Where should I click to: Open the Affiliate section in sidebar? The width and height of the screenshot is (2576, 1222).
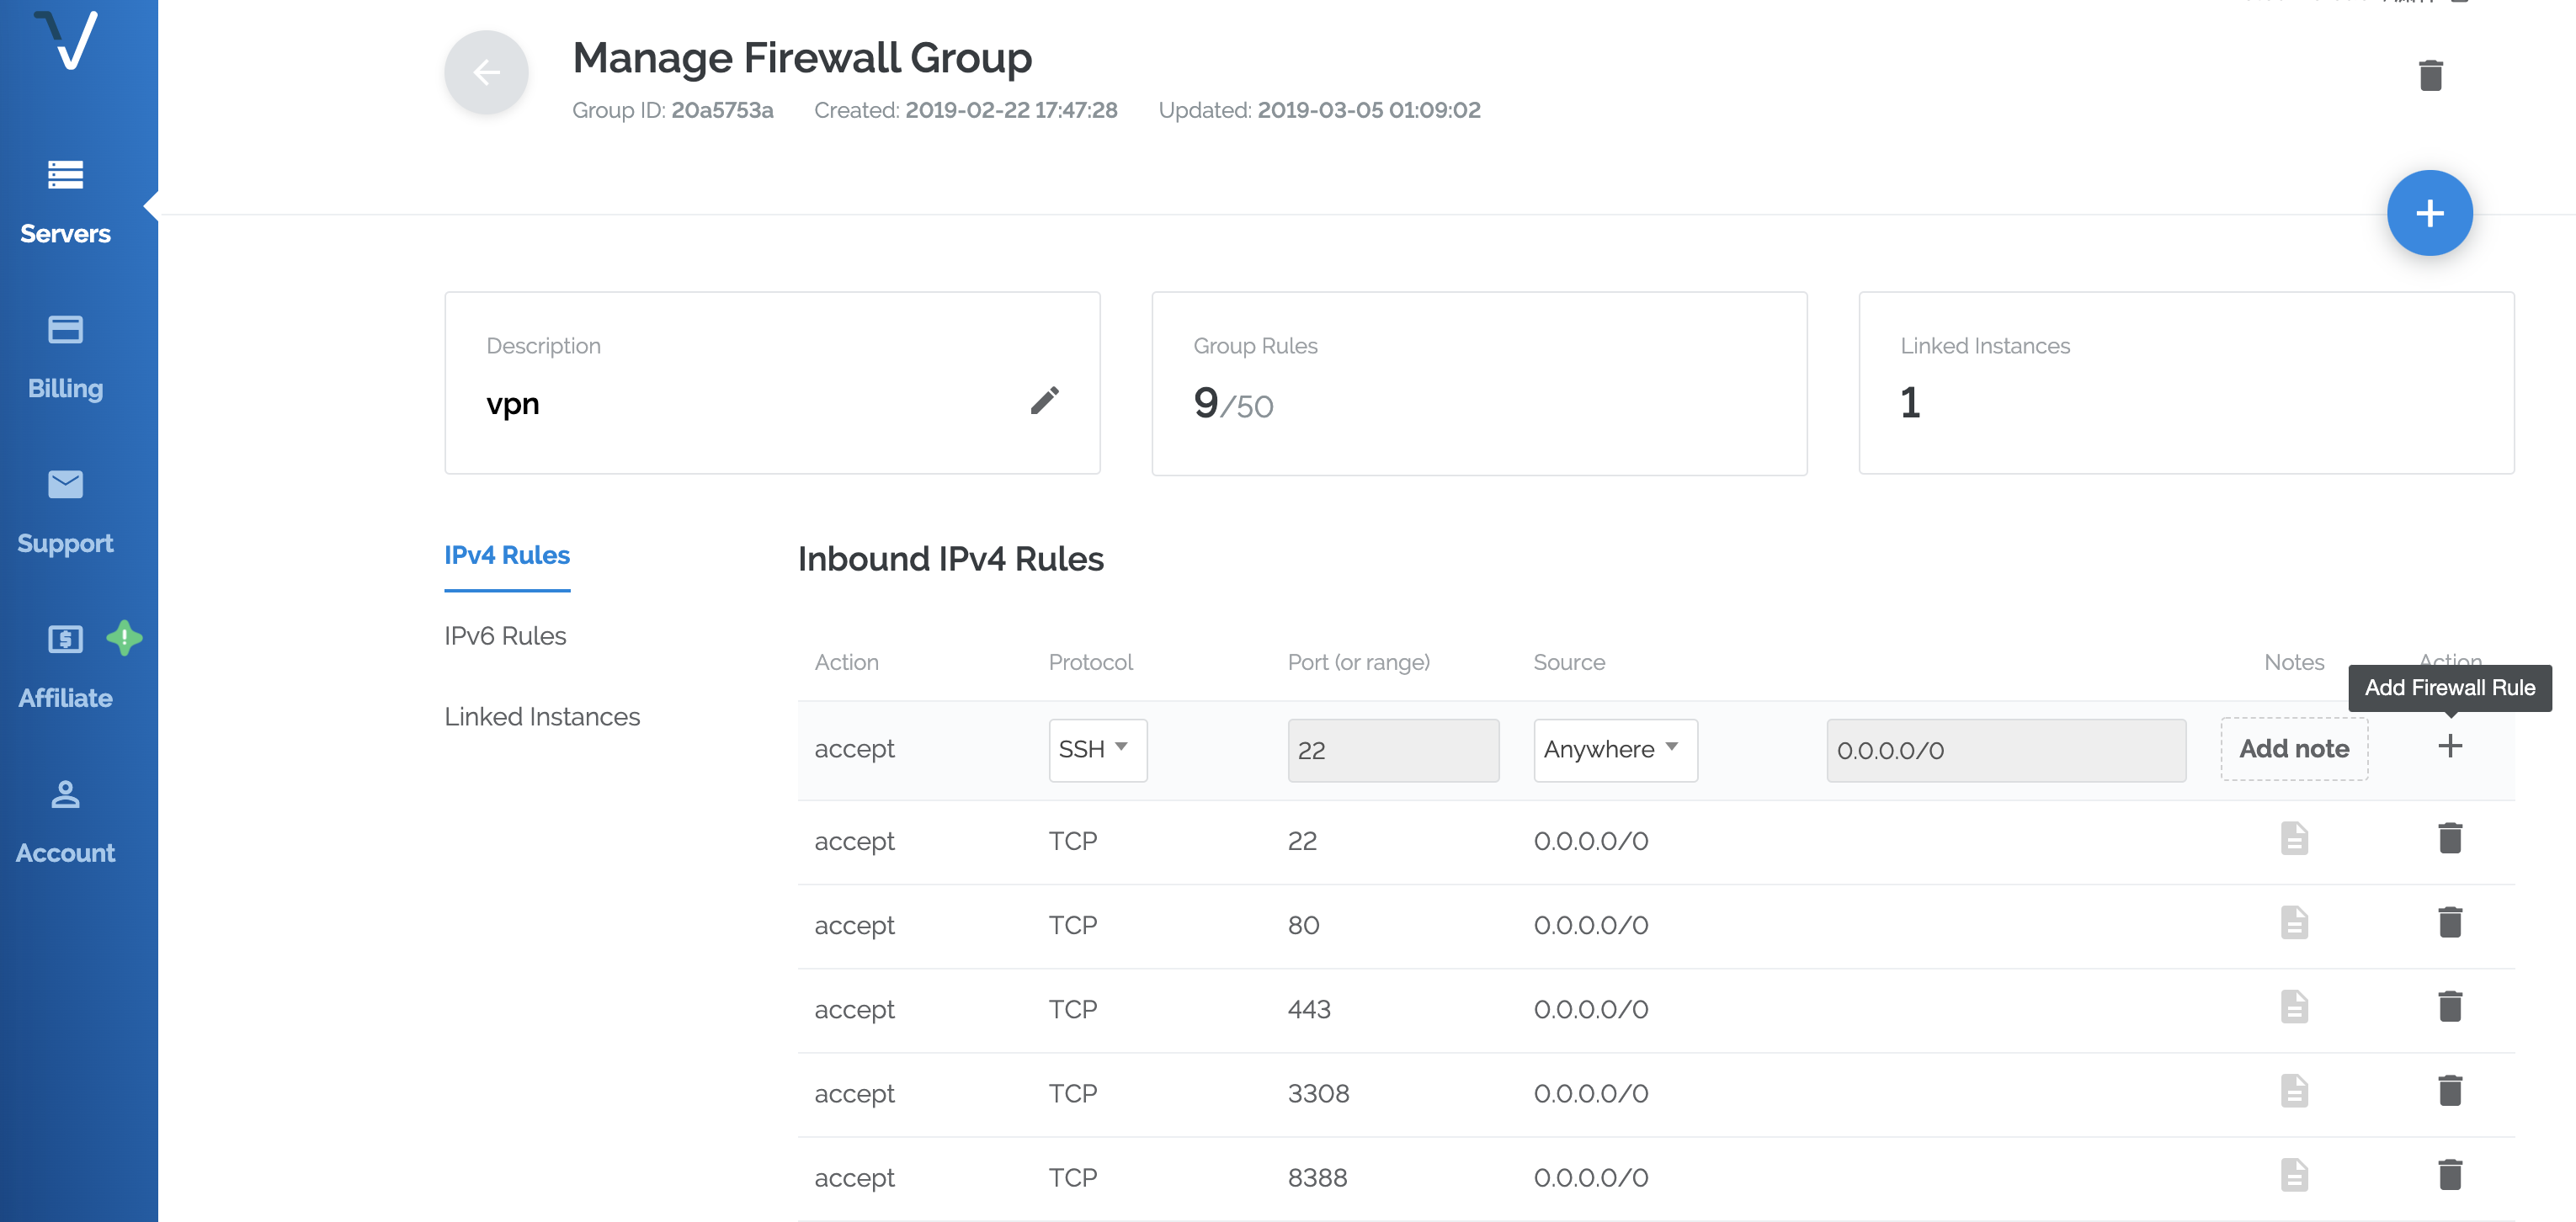point(65,668)
